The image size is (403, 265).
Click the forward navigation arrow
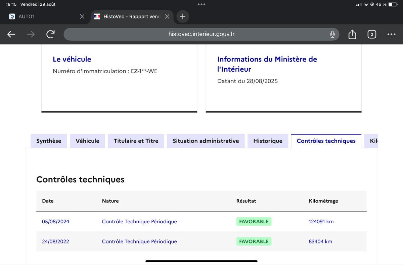[31, 34]
